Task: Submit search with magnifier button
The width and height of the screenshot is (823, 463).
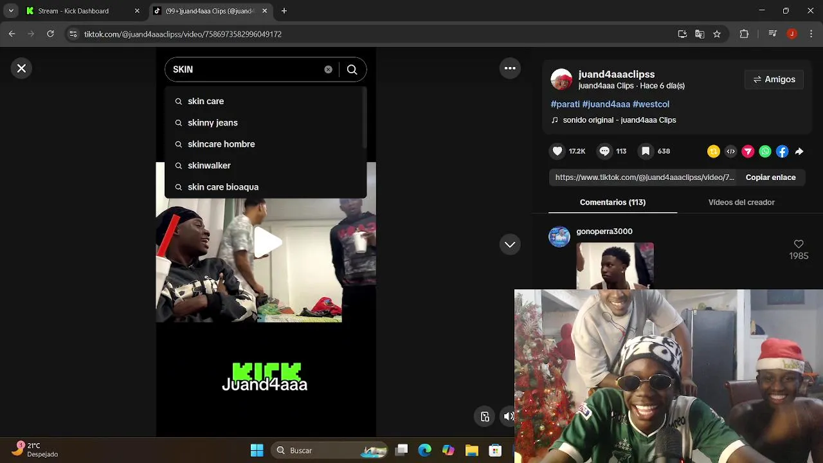Action: tap(352, 69)
